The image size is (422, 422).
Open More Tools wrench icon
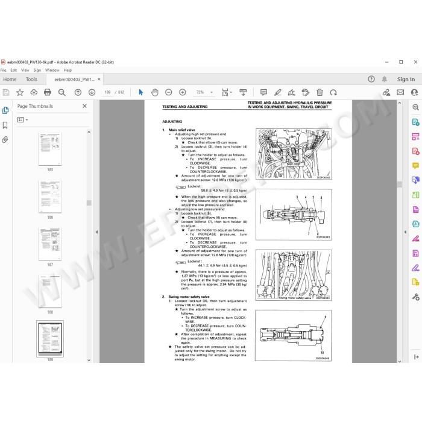416,297
